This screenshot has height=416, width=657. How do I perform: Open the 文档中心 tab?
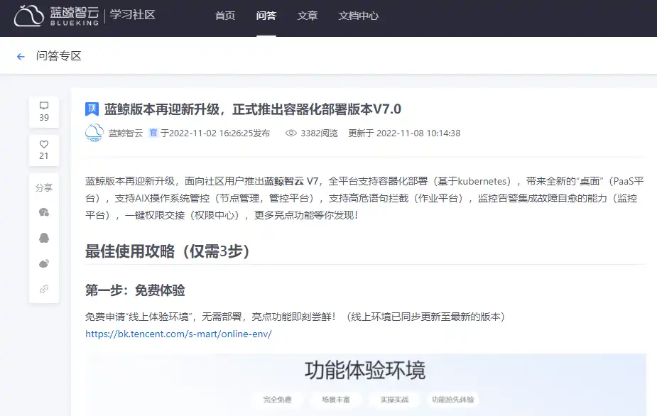point(358,16)
